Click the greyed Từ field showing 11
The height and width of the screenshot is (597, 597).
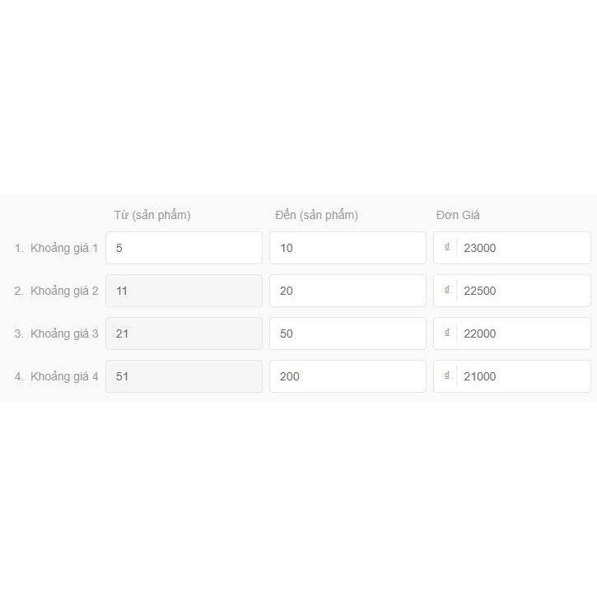tap(184, 291)
